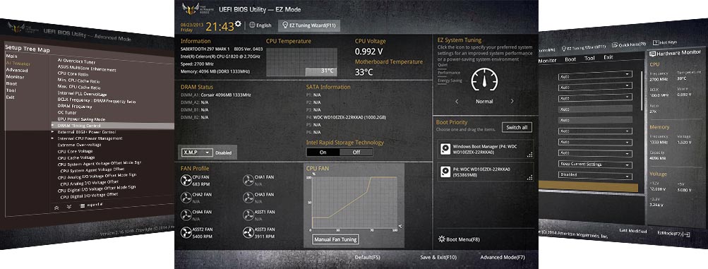Open the Keep Current Settings dropdown
Screen dimensions: 708x269
point(594,165)
